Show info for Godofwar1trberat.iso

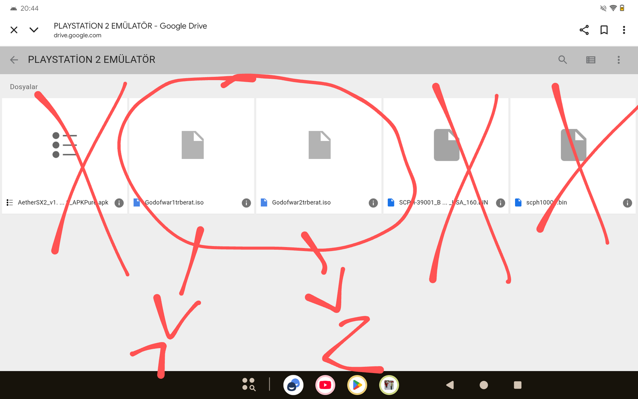click(x=246, y=203)
